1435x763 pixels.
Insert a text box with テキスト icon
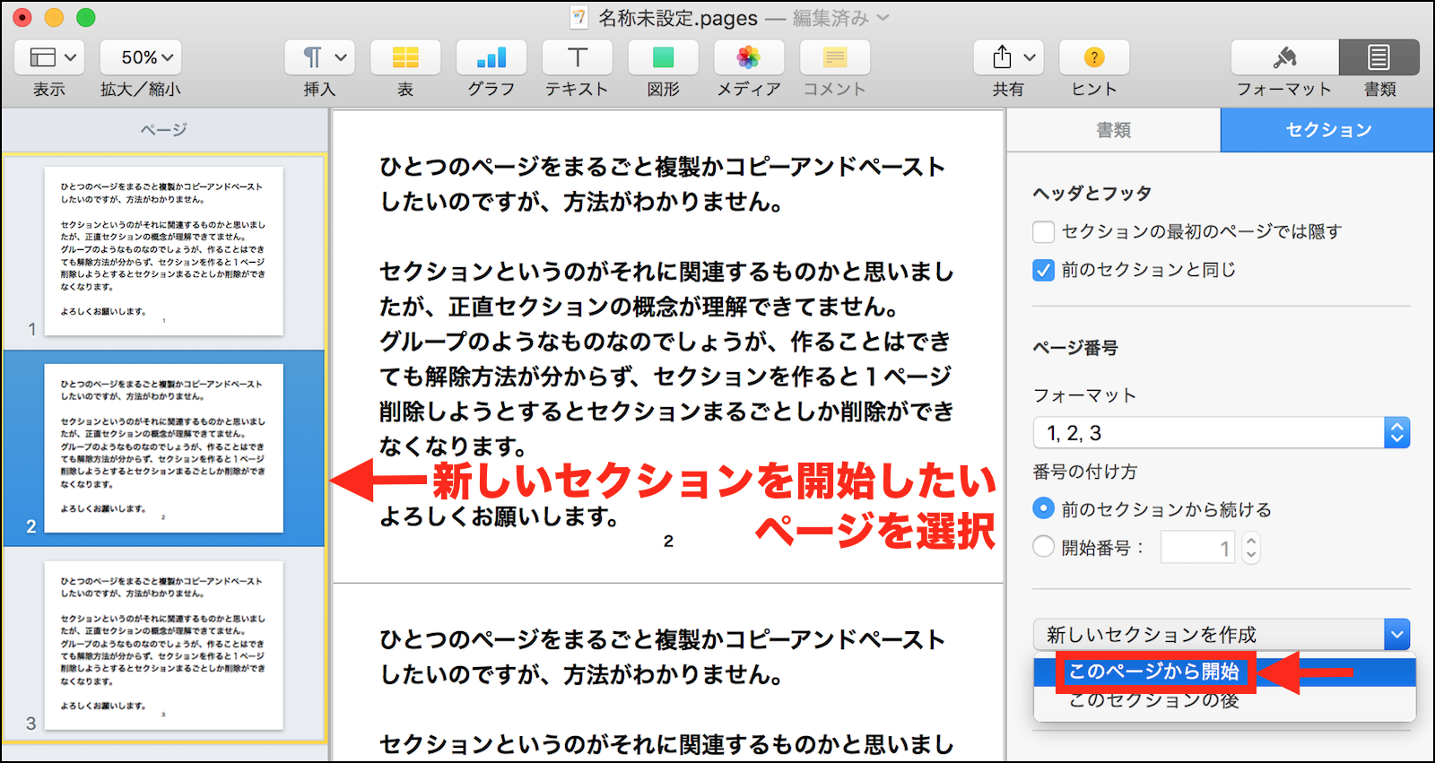(578, 57)
